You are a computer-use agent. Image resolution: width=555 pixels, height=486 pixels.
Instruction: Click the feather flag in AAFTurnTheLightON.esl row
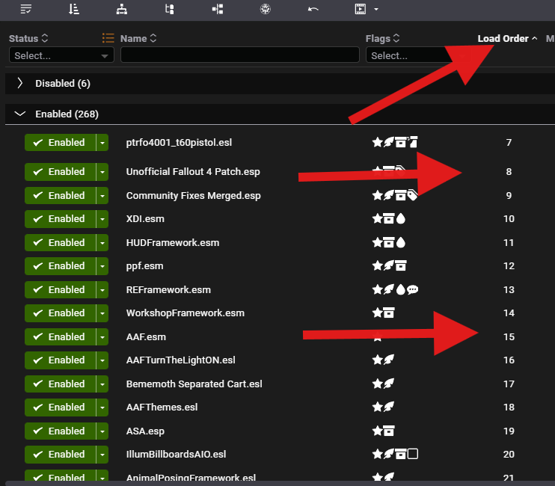(389, 360)
